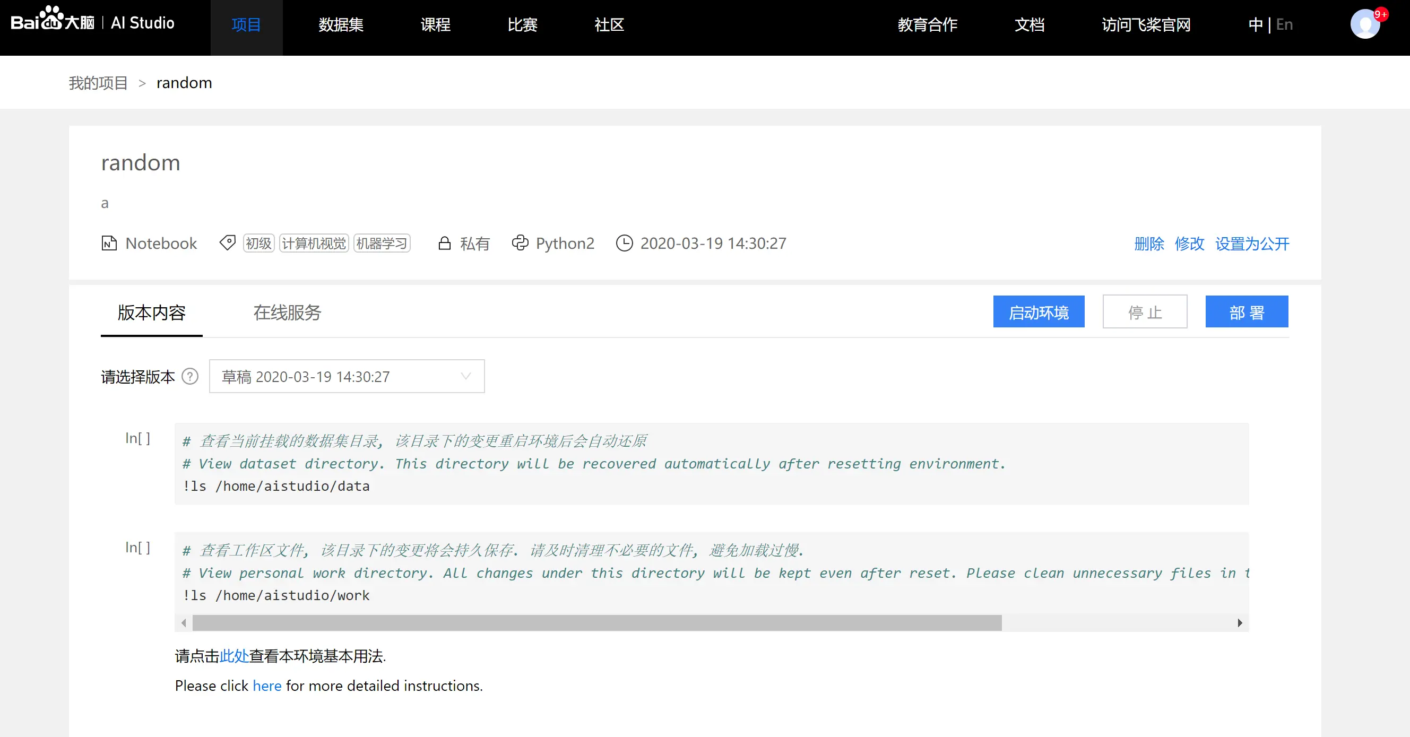Open the English 'here' instructions link
This screenshot has height=737, width=1410.
[266, 686]
